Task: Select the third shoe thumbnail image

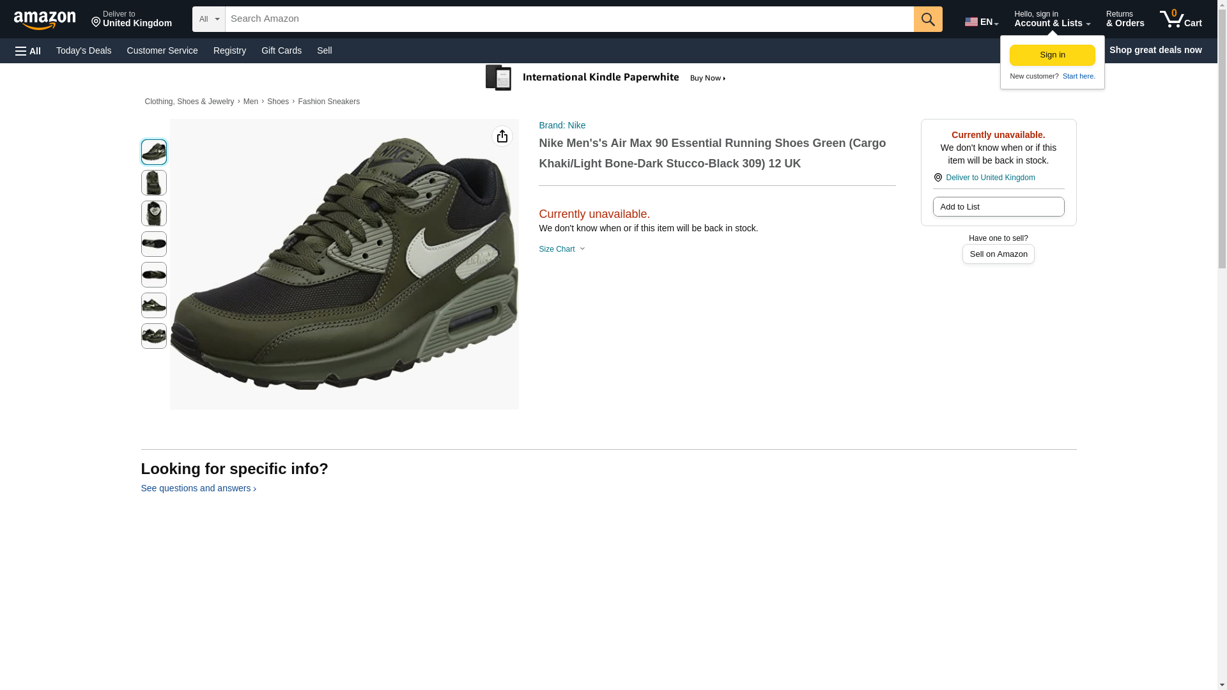Action: 153,213
